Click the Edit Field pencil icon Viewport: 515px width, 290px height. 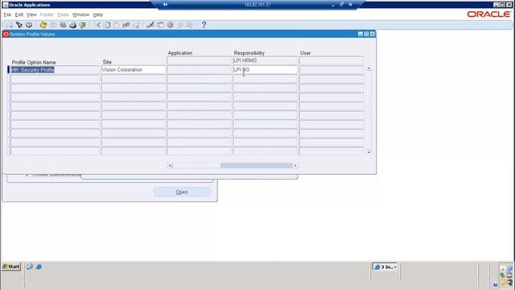tap(150, 25)
